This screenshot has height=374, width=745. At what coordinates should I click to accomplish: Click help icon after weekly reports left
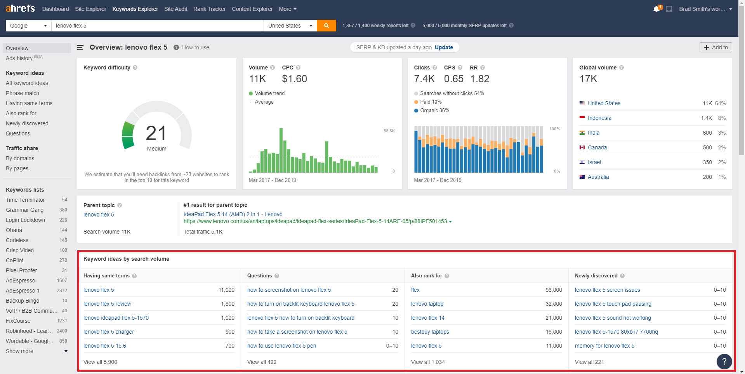click(x=413, y=25)
